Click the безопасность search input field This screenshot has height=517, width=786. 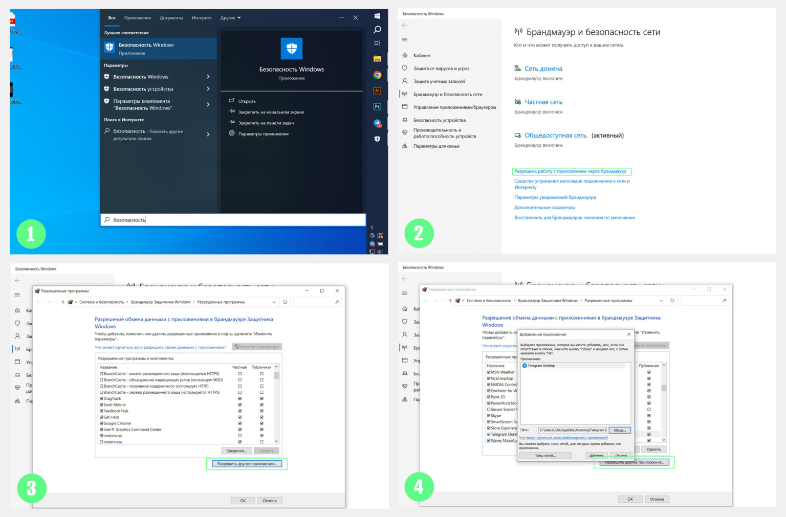point(233,220)
